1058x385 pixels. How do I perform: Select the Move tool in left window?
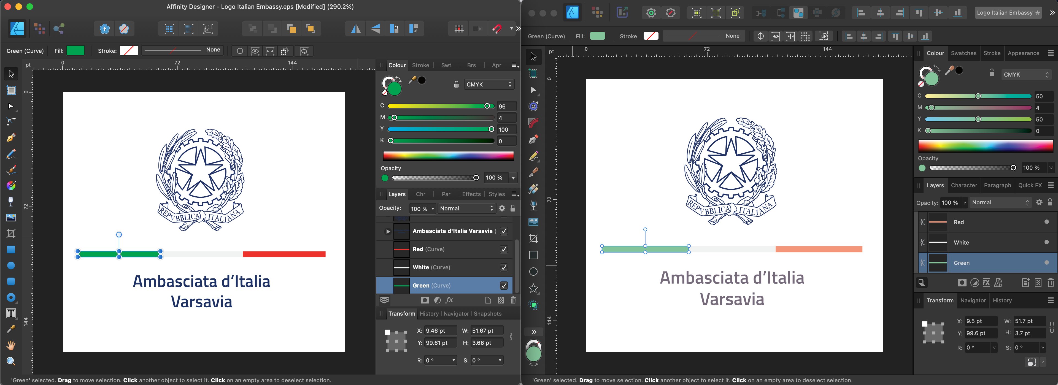[11, 74]
